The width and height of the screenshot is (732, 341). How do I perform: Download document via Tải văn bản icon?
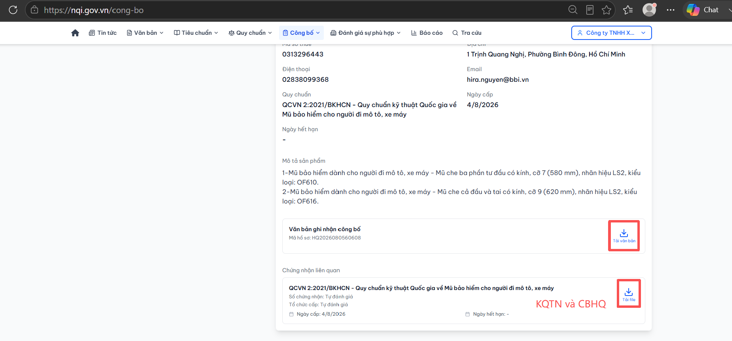point(624,236)
